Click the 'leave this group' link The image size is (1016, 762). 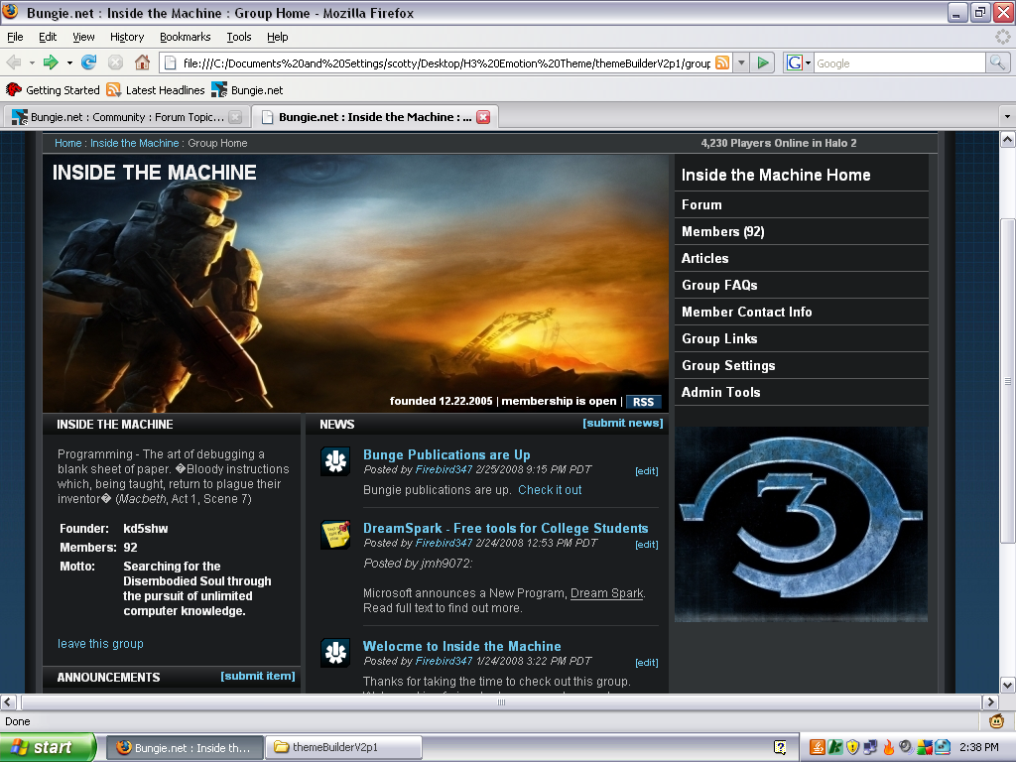(x=100, y=644)
